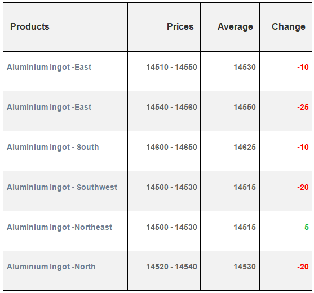Select the 14520 - 14540 price range cell
Image resolution: width=314 pixels, height=293 pixels.
[171, 267]
